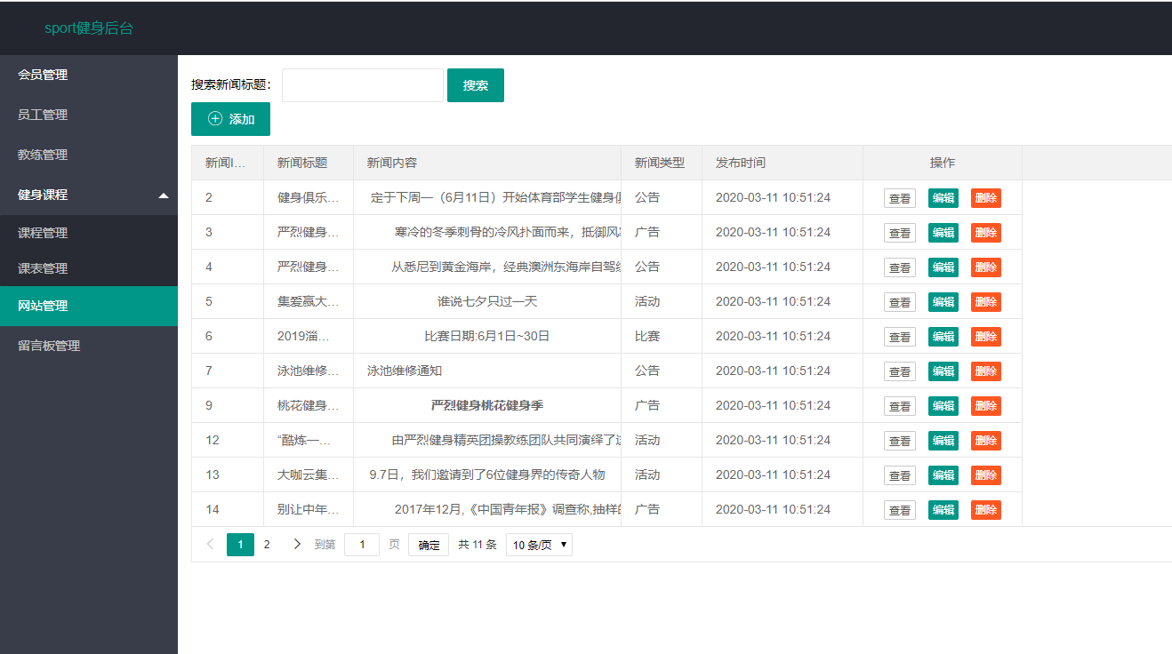Click the page number jump input
This screenshot has width=1172, height=654.
point(362,545)
